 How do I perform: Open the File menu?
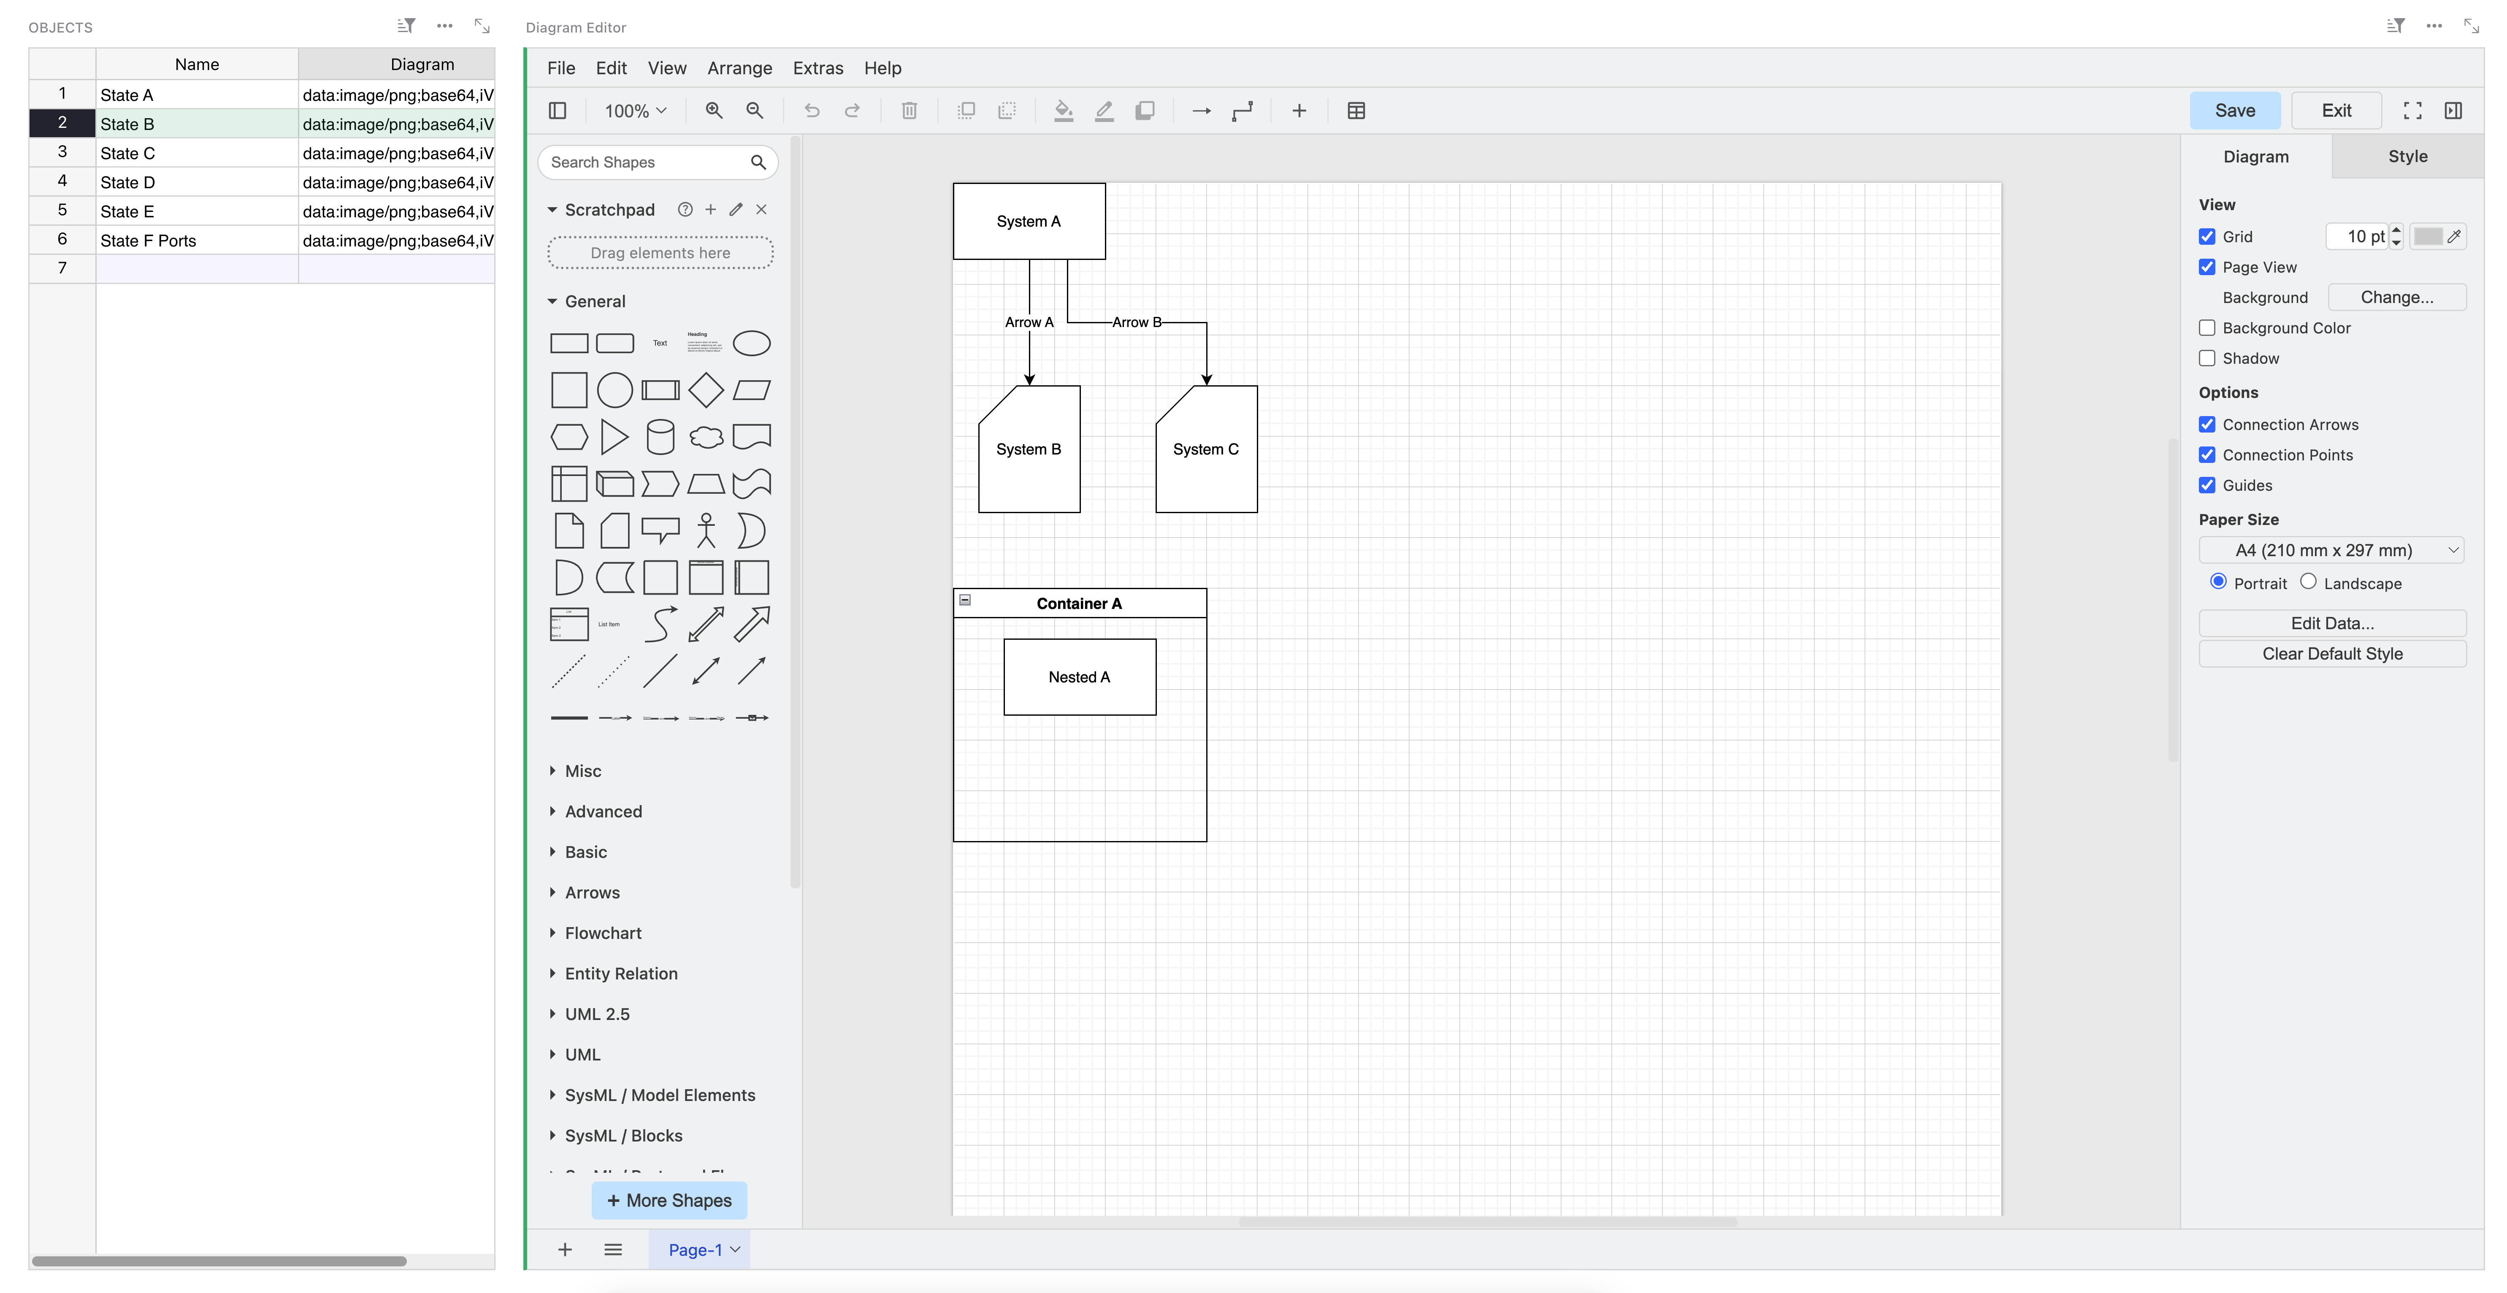point(562,68)
